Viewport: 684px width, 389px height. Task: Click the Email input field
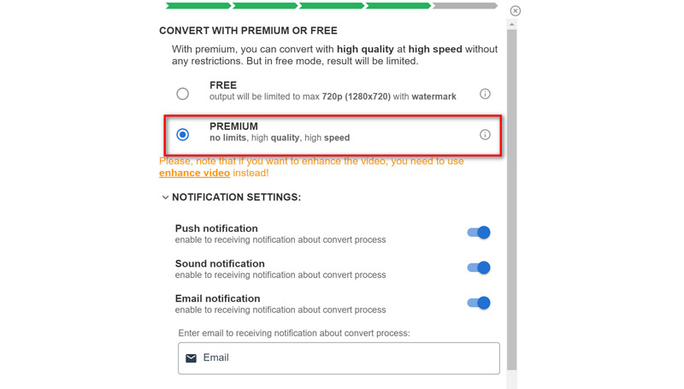pyautogui.click(x=342, y=358)
